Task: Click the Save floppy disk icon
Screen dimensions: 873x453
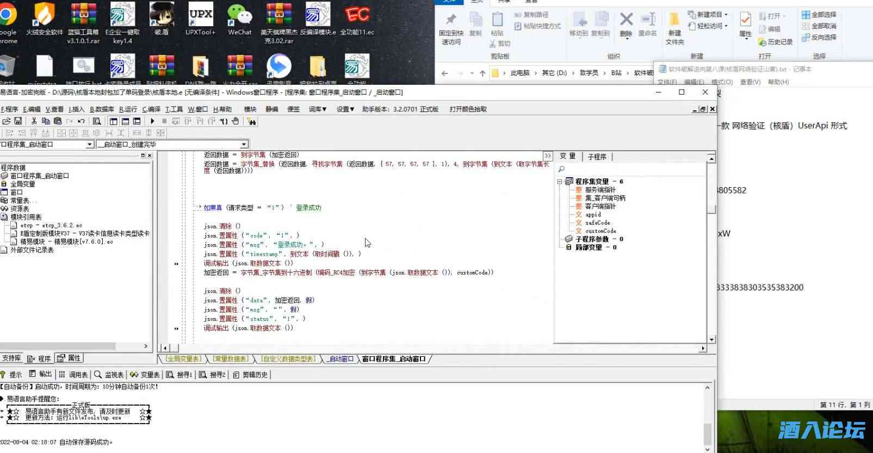Action: tap(18, 121)
